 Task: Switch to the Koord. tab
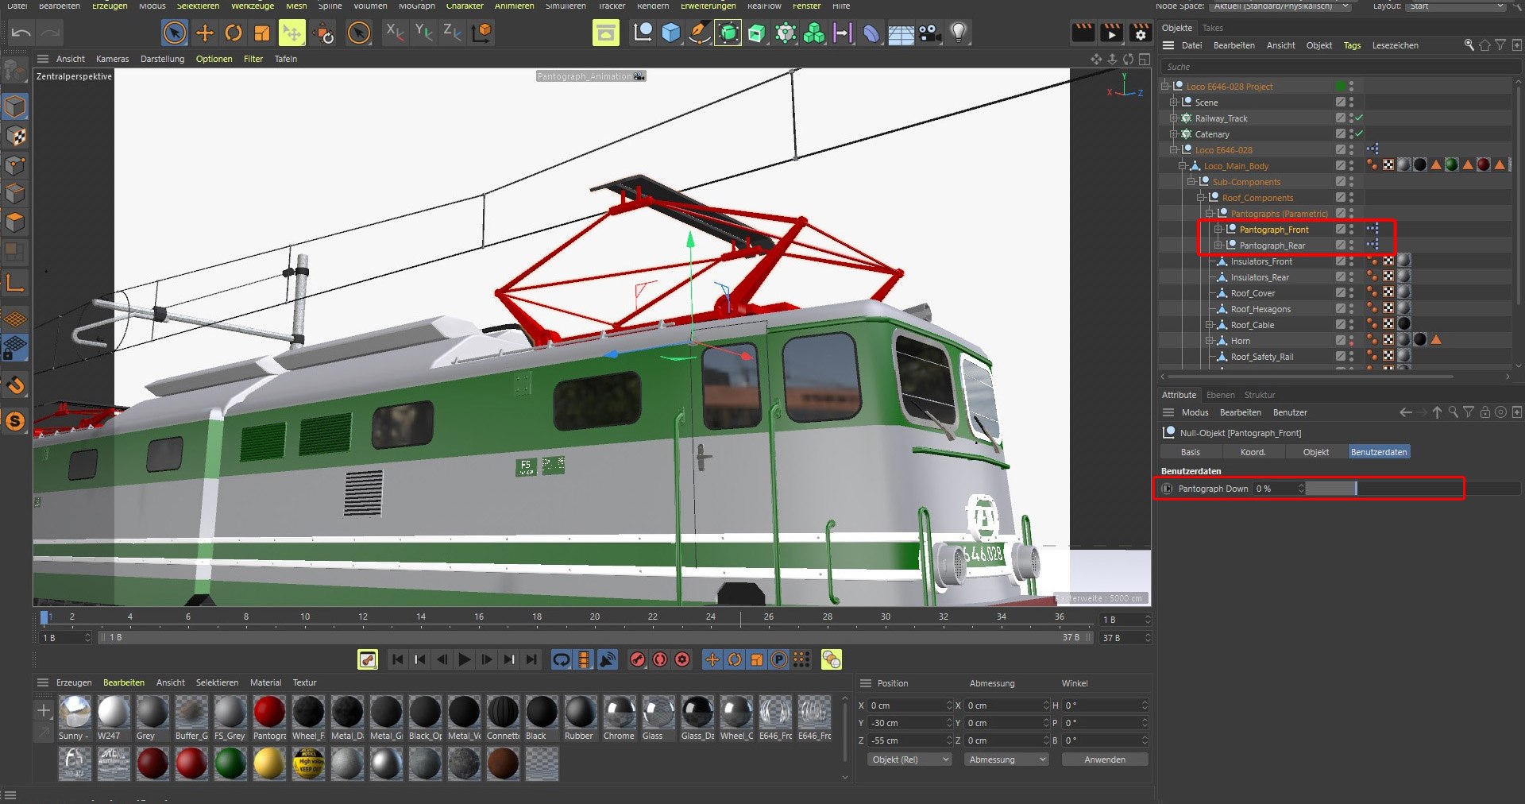1253,452
